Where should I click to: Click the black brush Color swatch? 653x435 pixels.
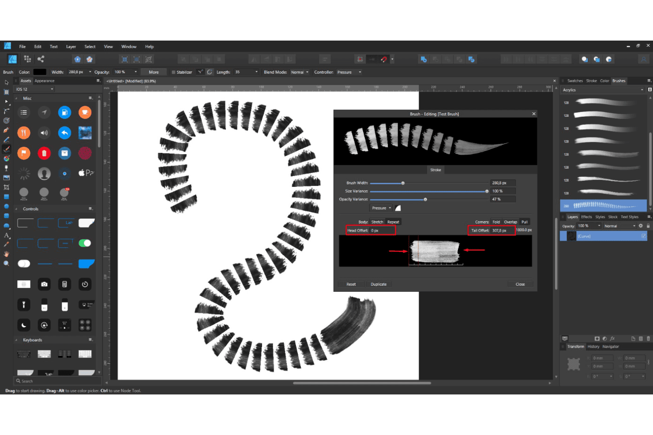tap(40, 72)
